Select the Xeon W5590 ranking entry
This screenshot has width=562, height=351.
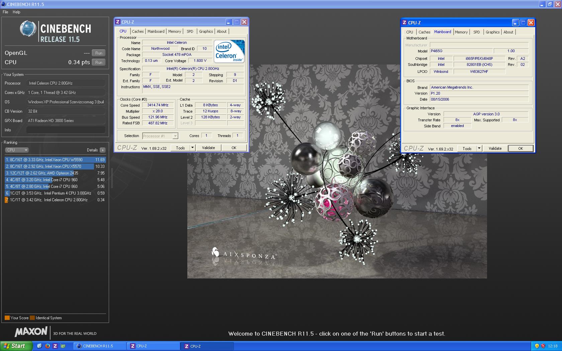click(x=55, y=160)
